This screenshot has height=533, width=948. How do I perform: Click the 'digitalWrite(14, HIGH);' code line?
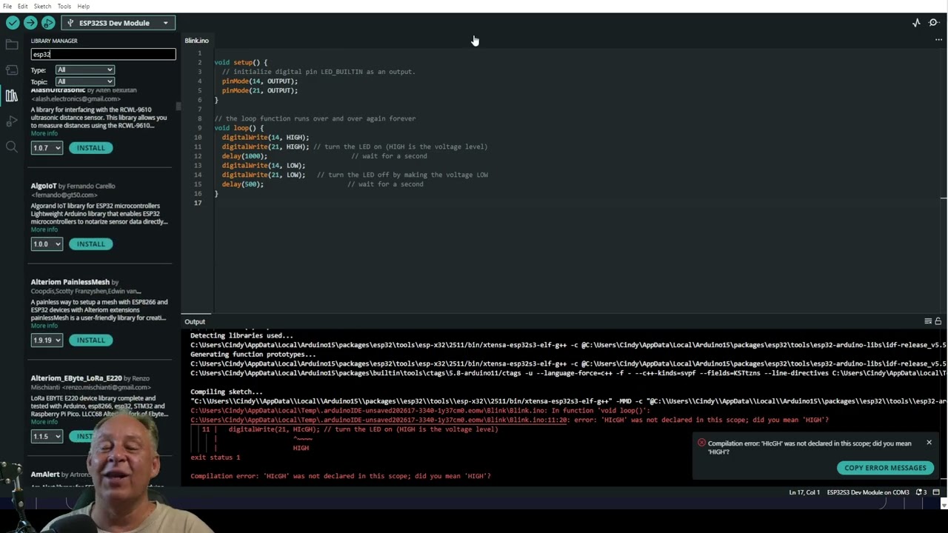[x=265, y=138]
